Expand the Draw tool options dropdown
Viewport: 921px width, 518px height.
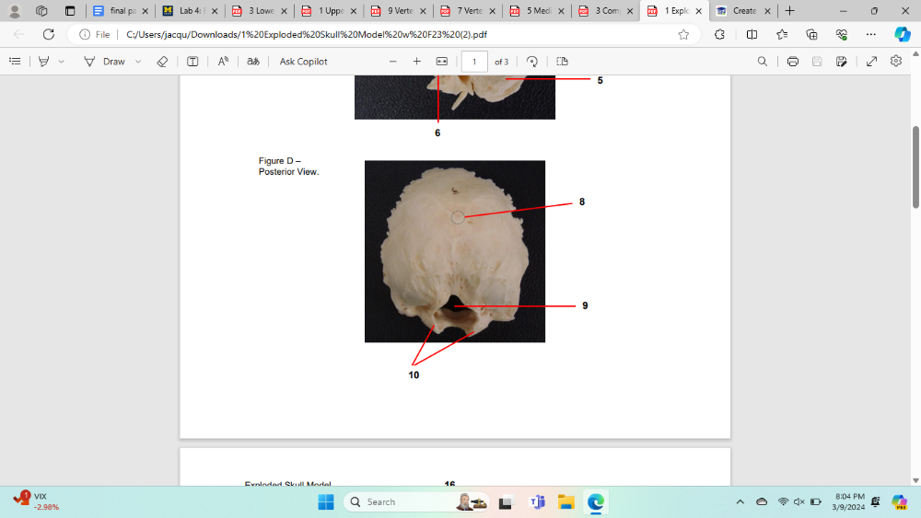(x=138, y=62)
